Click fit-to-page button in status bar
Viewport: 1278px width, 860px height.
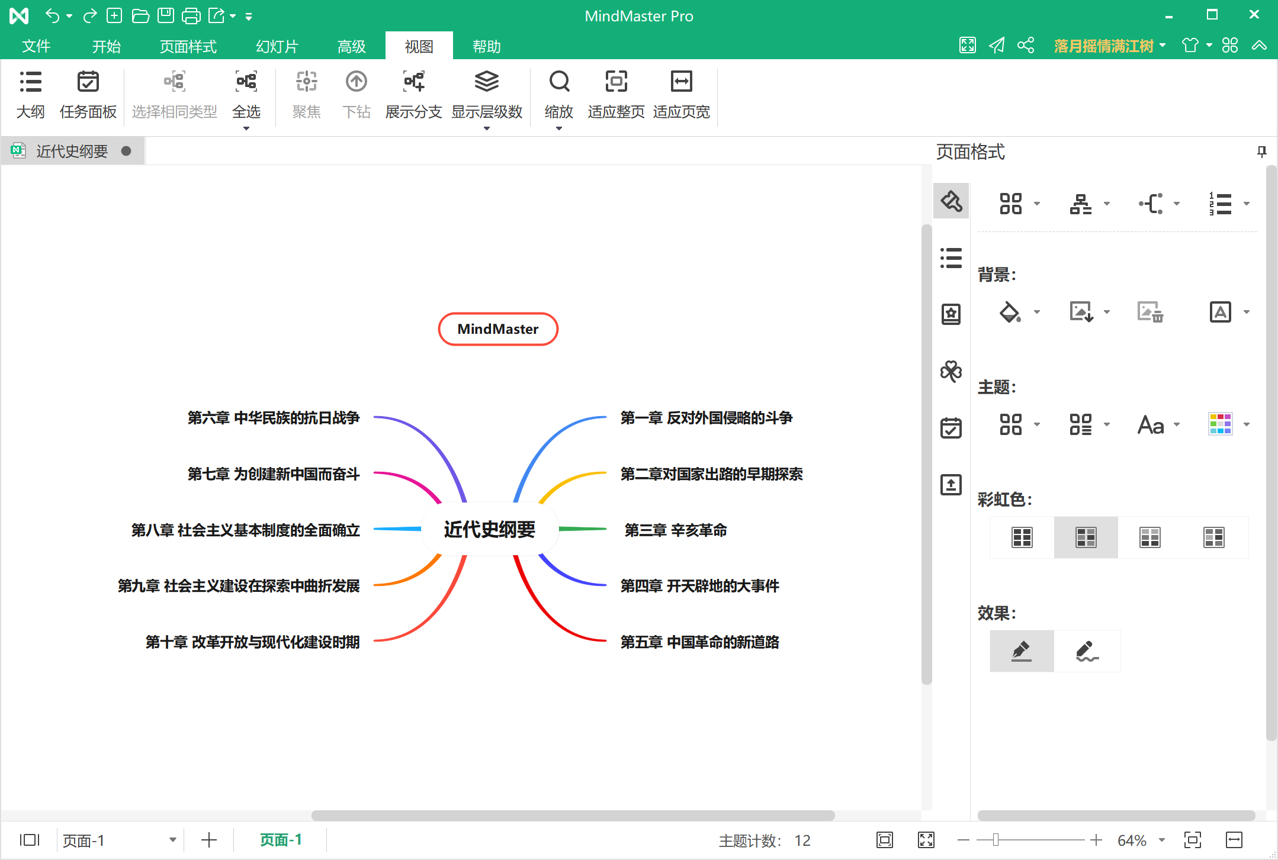[x=1193, y=840]
